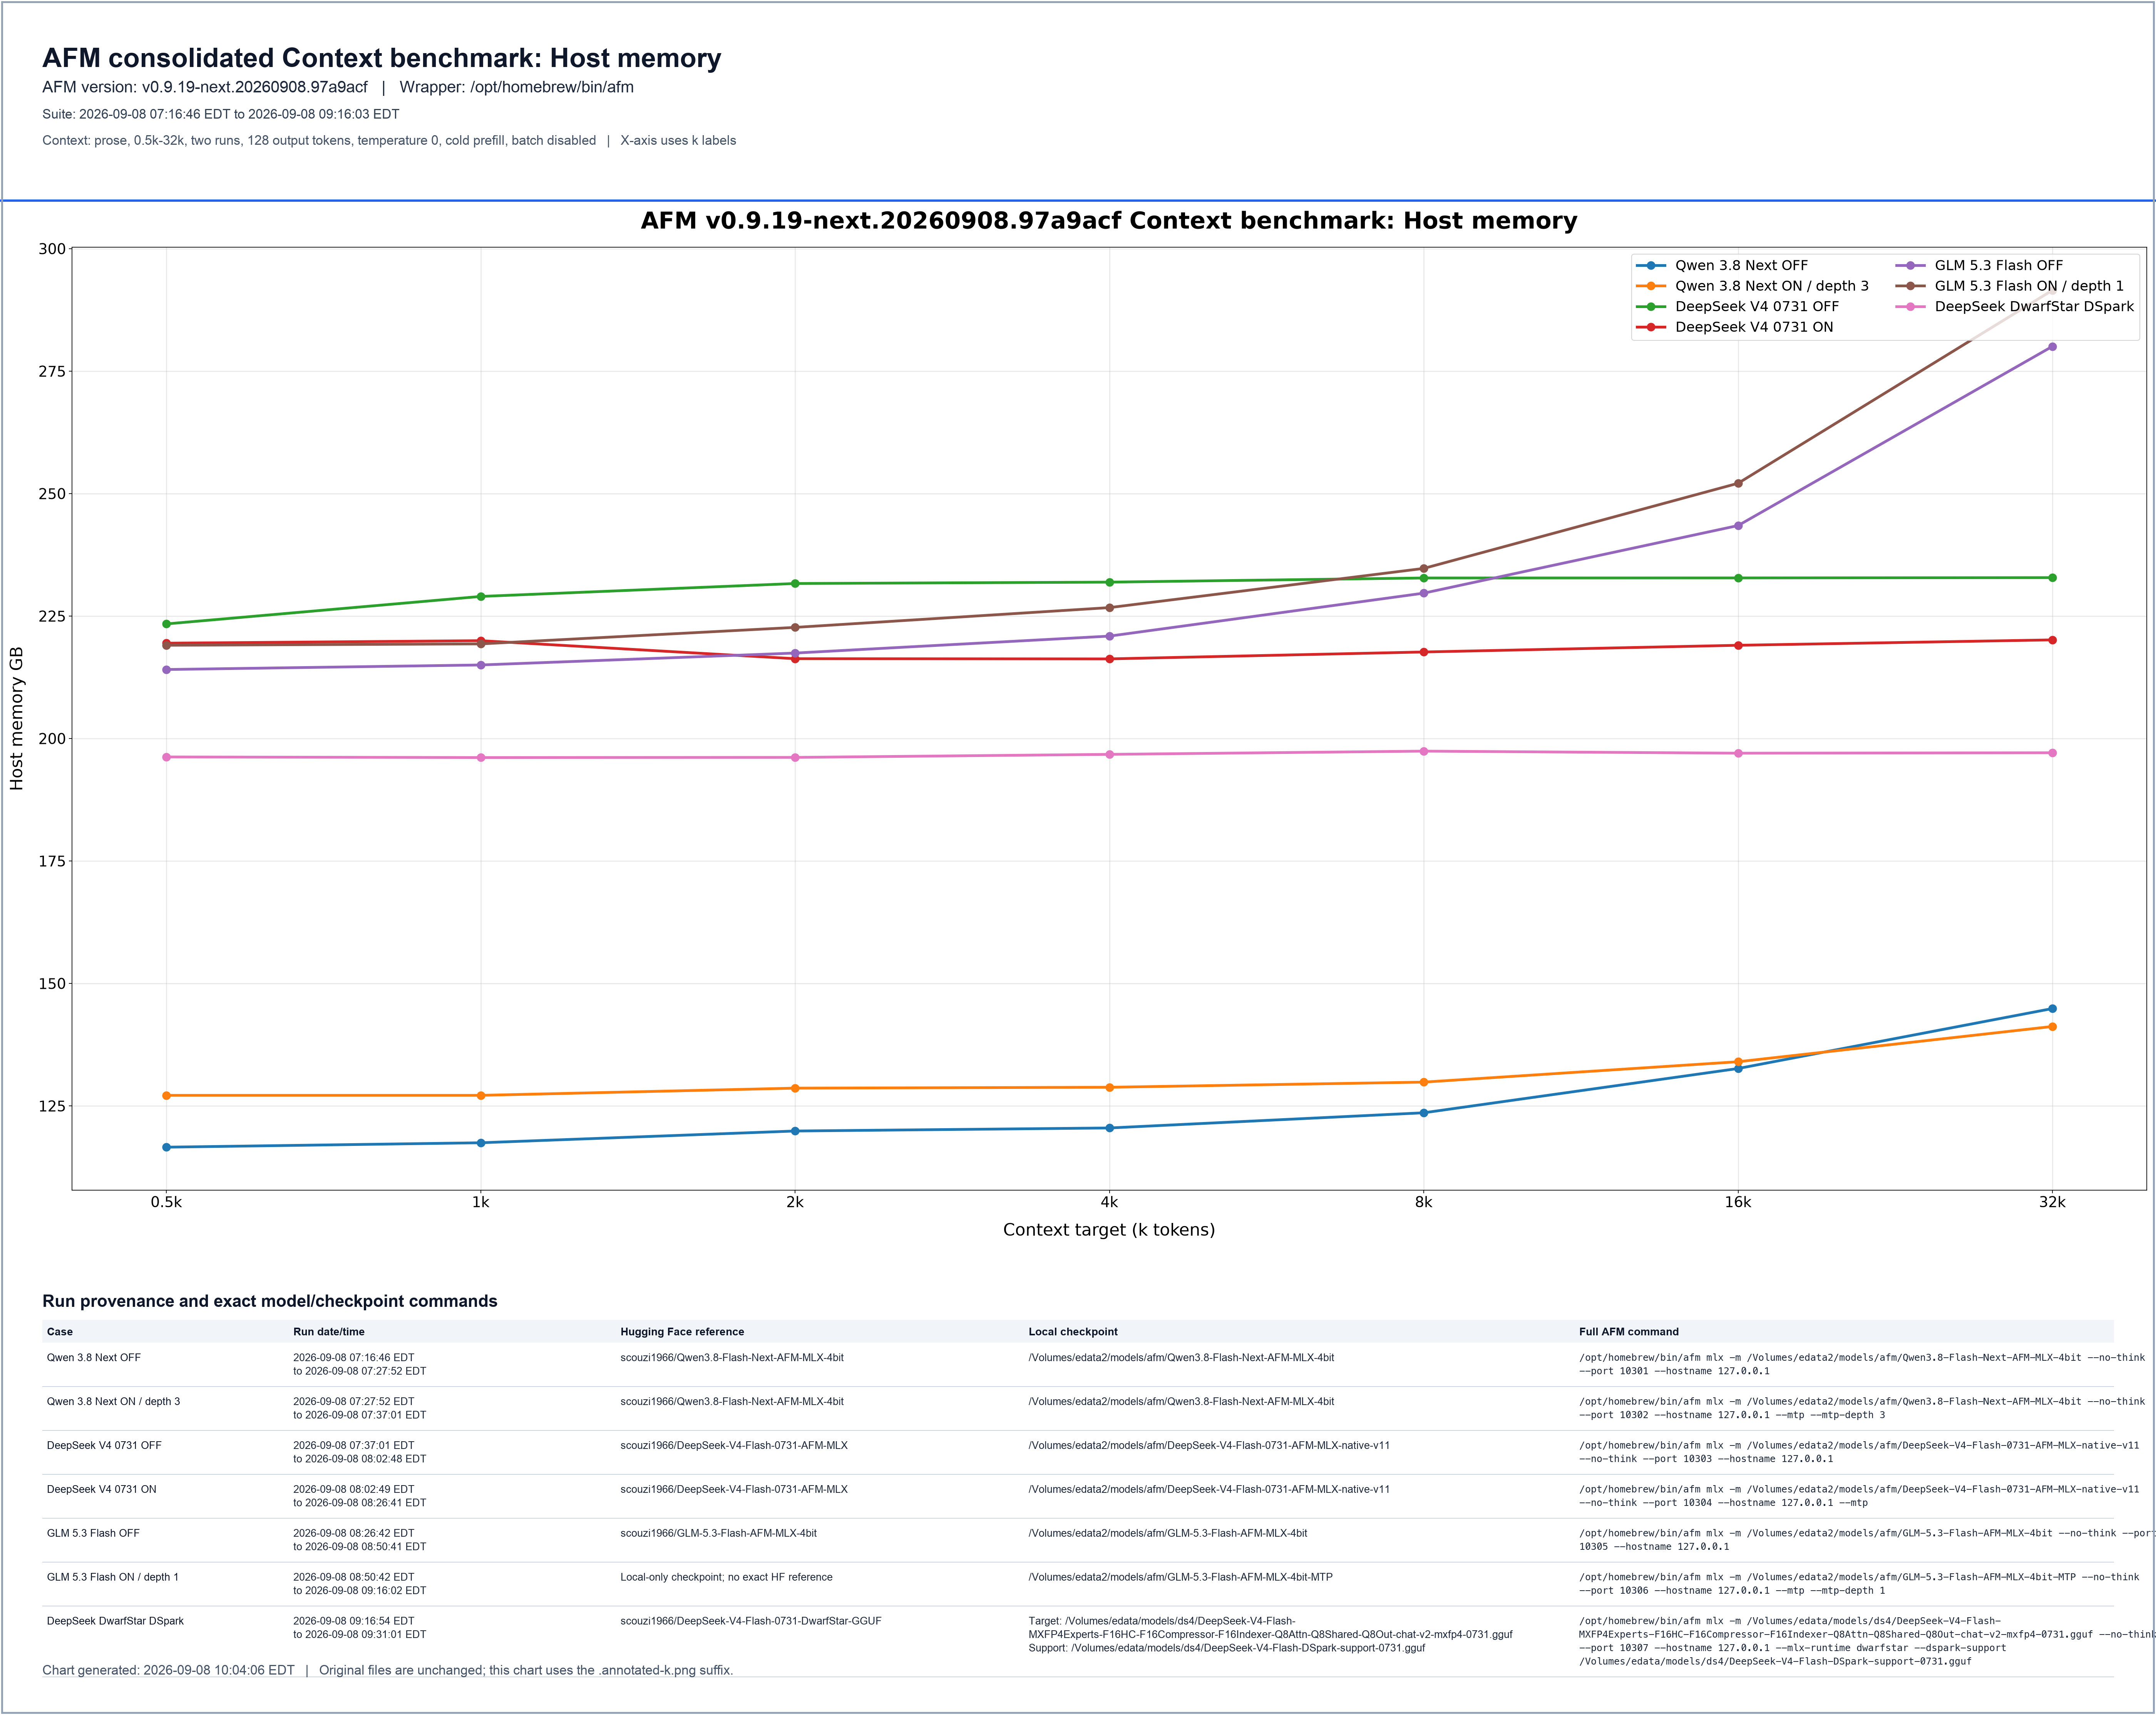Click 'DeepSeek DwarfStar DSpark' in the provenance table
The height and width of the screenshot is (1715, 2156).
(x=115, y=1621)
